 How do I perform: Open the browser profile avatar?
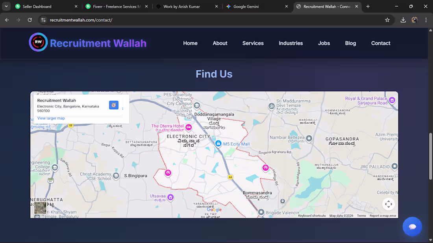coord(414,20)
